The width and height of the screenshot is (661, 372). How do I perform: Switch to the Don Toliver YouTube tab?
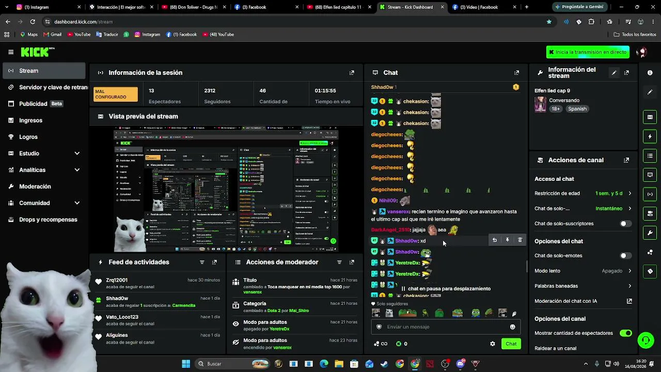click(194, 7)
